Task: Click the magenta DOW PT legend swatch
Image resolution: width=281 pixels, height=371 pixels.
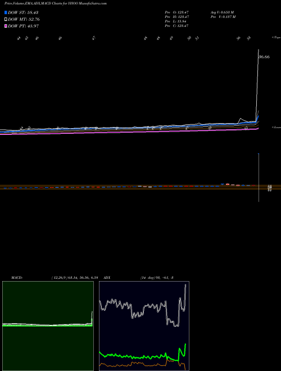Action: pyautogui.click(x=6, y=26)
